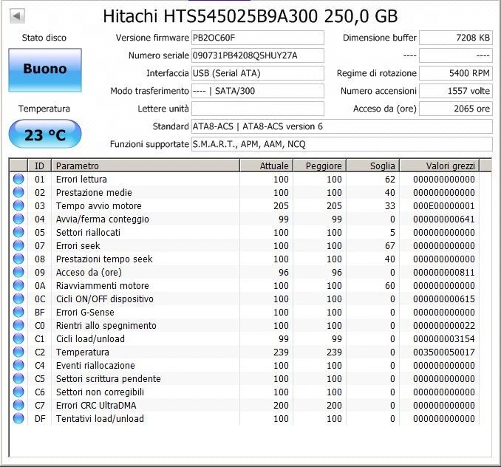Screen dimensions: 501x467
Task: Click status orb for Settori scrittura pendente
Action: 18,378
